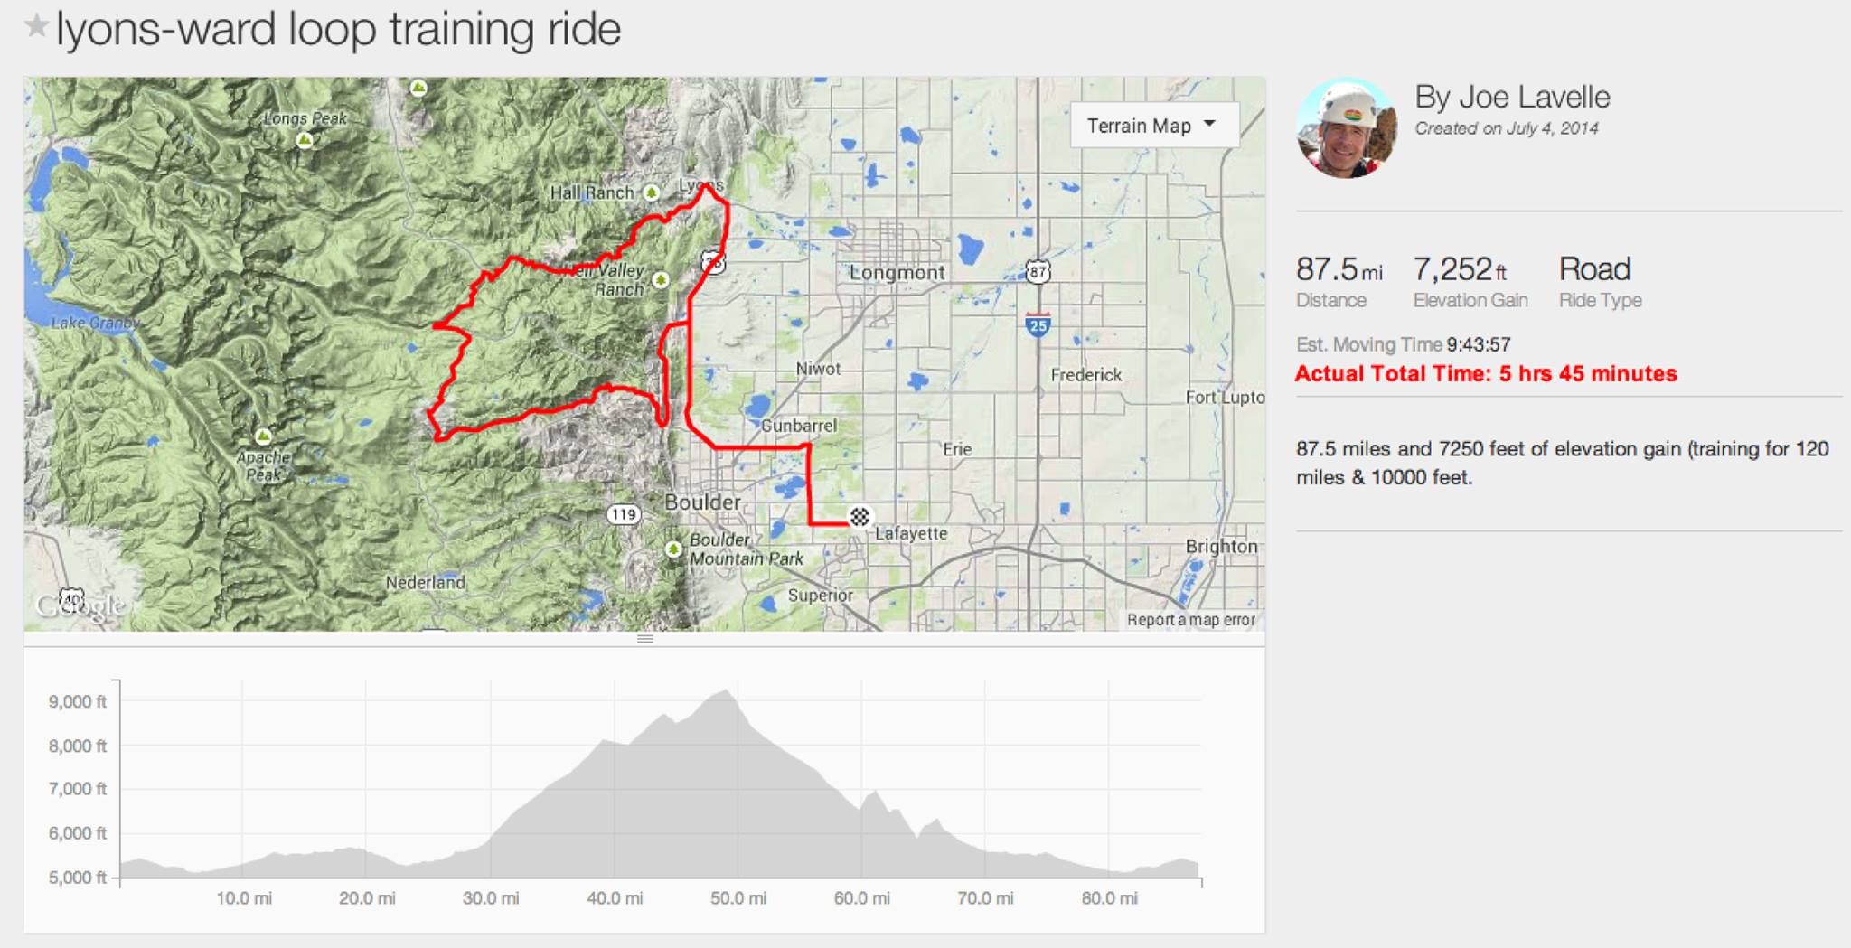The height and width of the screenshot is (948, 1851).
Task: Click the Hall Ranch park icon
Action: (651, 192)
